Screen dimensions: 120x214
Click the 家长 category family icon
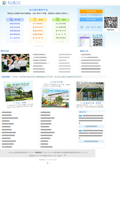click(58, 19)
